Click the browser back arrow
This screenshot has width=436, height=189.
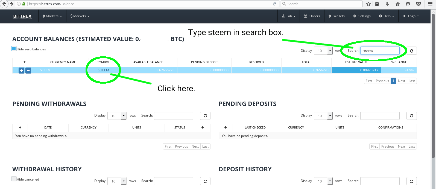coord(4,4)
